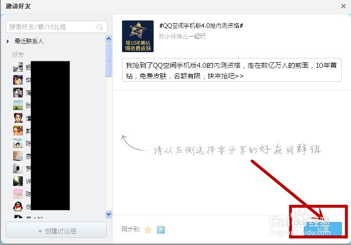Select friend avatar beginning with 蒲

18,93
